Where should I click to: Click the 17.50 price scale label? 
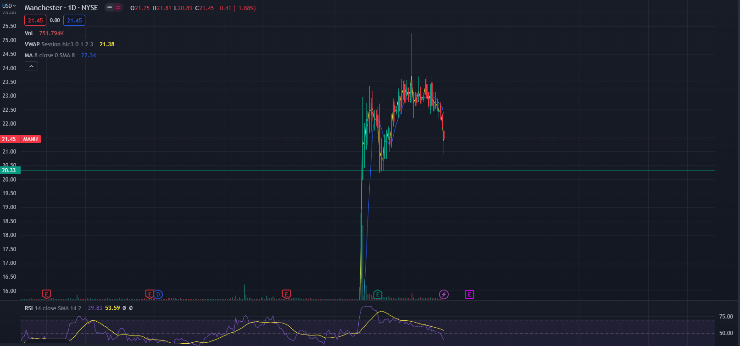coord(9,249)
